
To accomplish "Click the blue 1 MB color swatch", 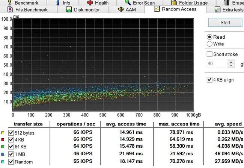I will [3, 154].
